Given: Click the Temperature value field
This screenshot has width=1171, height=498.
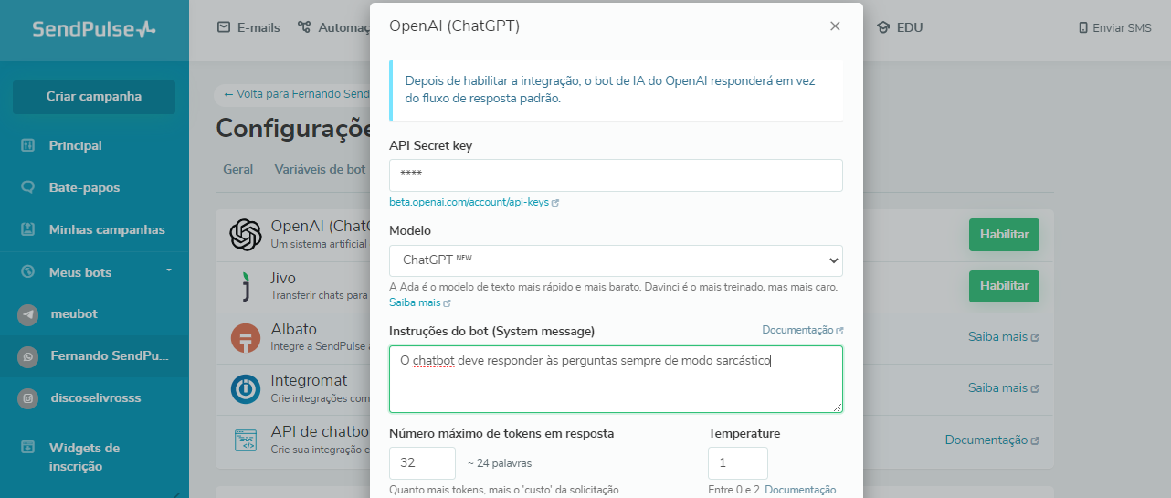Looking at the screenshot, I should (x=738, y=463).
